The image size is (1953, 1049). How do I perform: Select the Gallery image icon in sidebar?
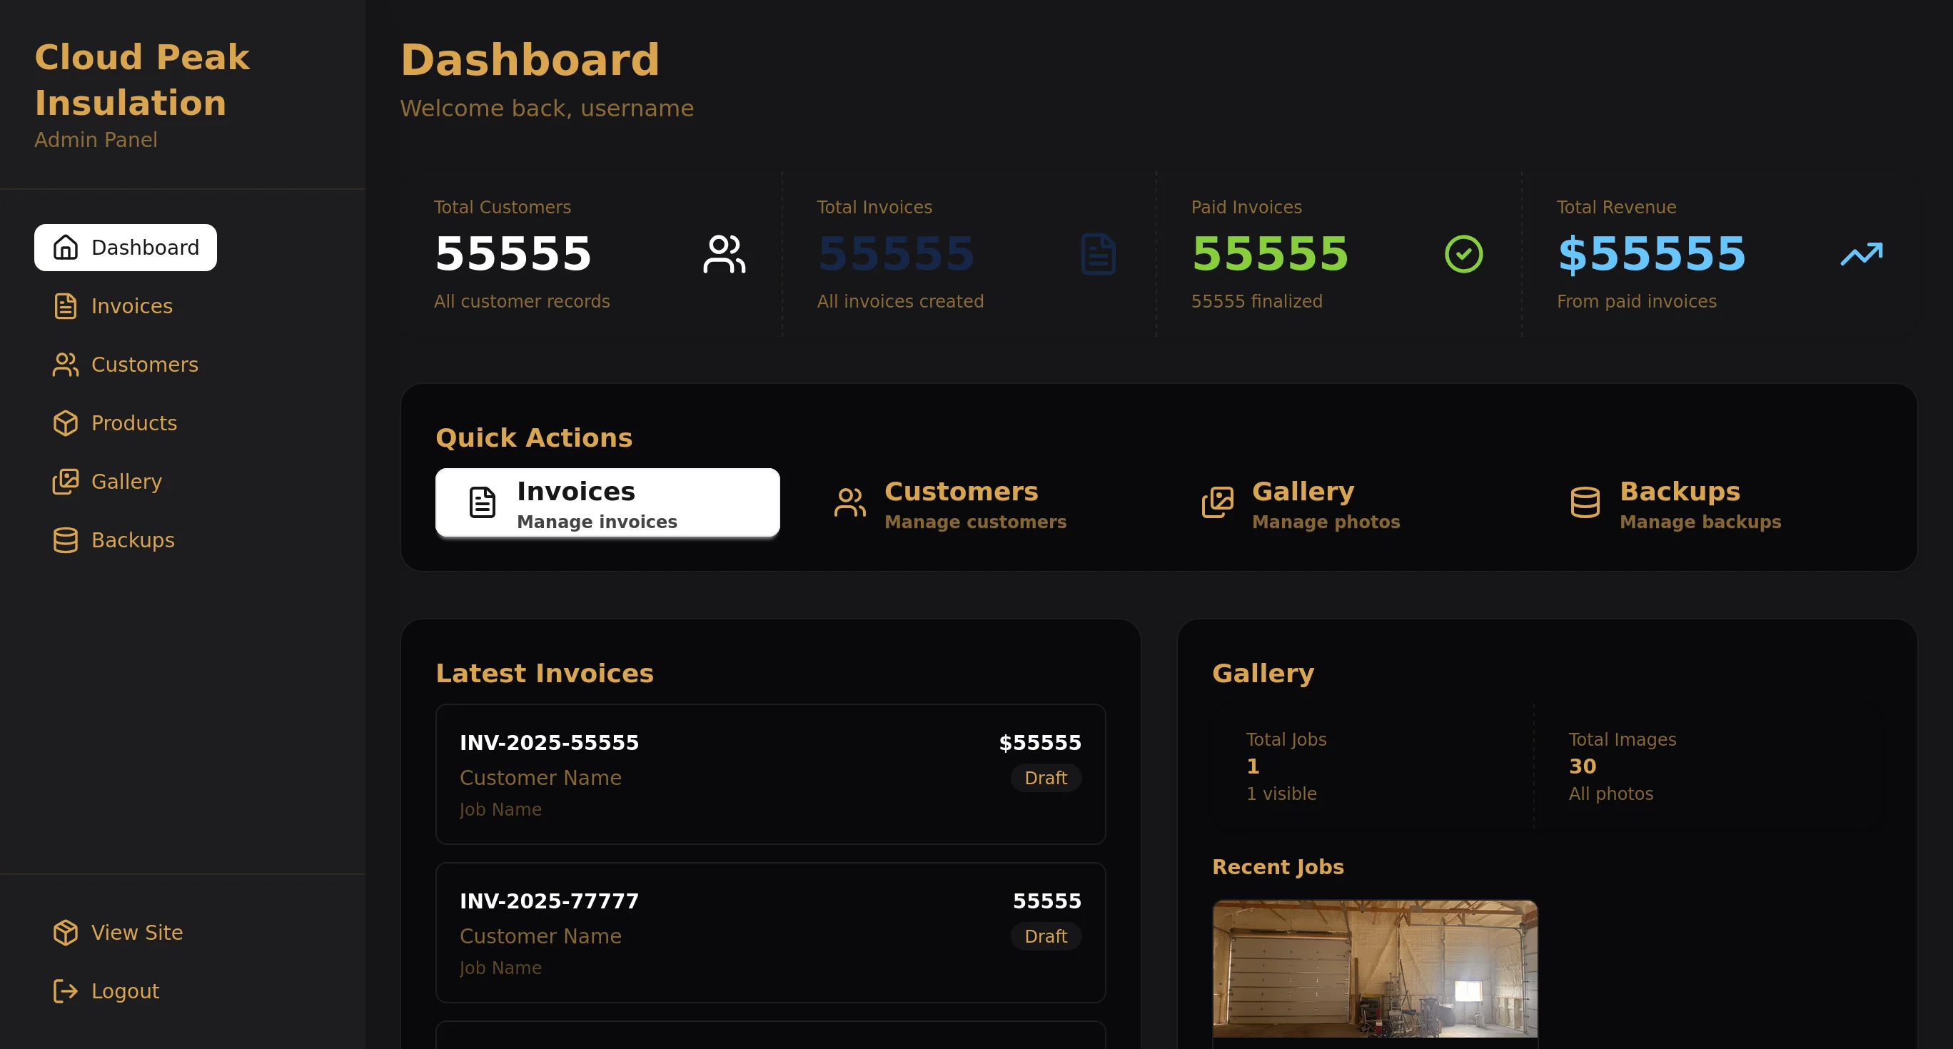click(x=65, y=481)
